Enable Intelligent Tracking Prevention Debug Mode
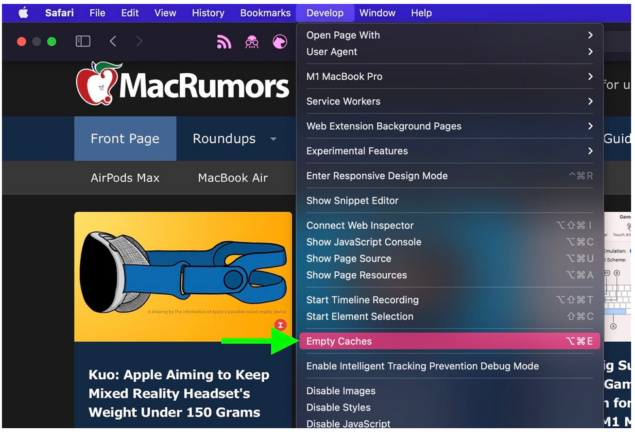 [x=449, y=366]
